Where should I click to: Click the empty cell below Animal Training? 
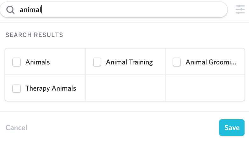[x=125, y=88]
